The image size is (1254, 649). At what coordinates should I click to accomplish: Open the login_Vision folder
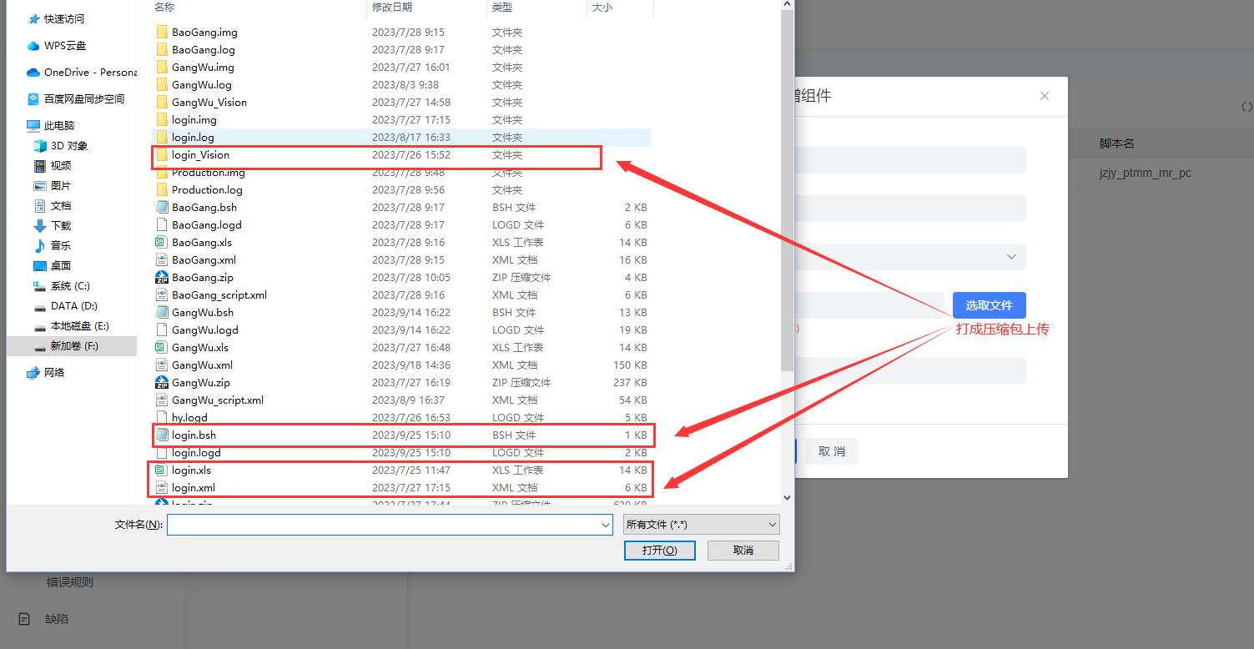200,155
